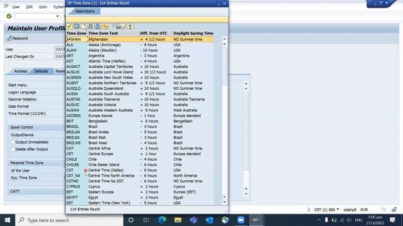This screenshot has height=226, width=403.
Task: Open Outlook from the taskbar
Action: click(x=209, y=220)
